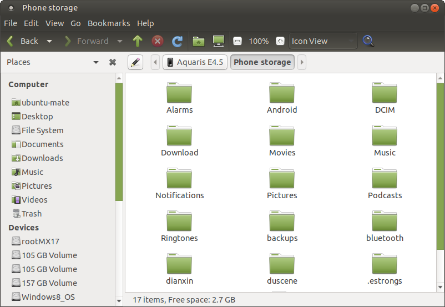The height and width of the screenshot is (307, 445).
Task: Open the Icon View dropdown
Action: (323, 41)
